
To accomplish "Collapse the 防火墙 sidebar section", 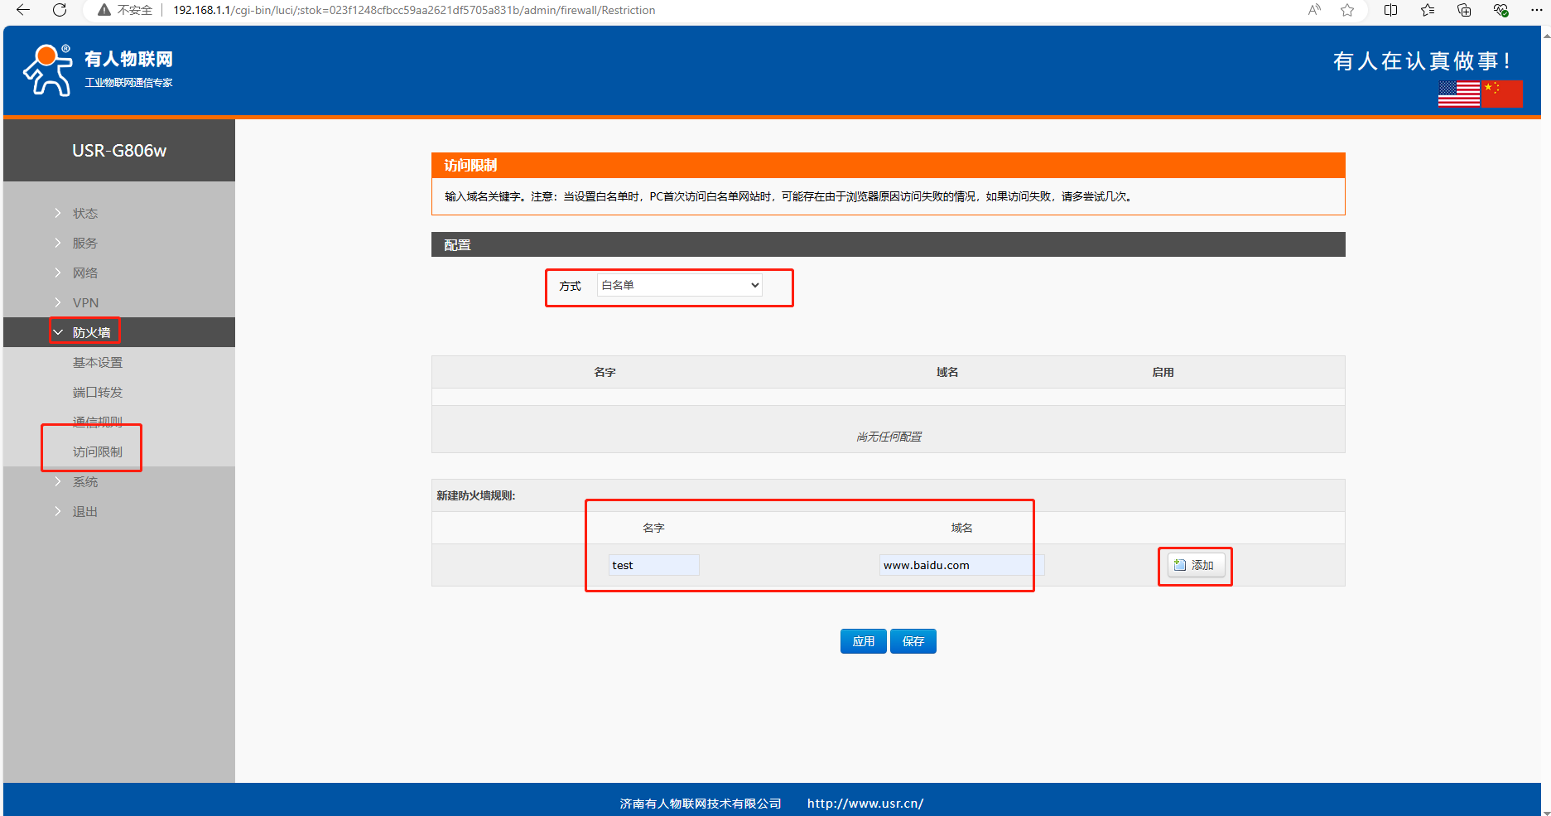I will tap(91, 332).
